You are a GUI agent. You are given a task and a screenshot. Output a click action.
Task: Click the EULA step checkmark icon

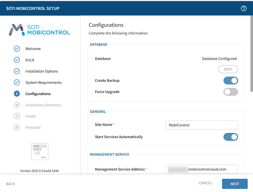[17, 60]
